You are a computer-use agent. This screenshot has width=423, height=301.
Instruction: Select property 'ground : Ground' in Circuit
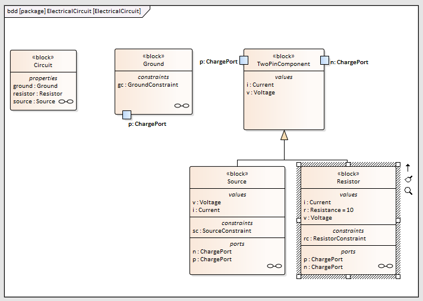pos(35,86)
